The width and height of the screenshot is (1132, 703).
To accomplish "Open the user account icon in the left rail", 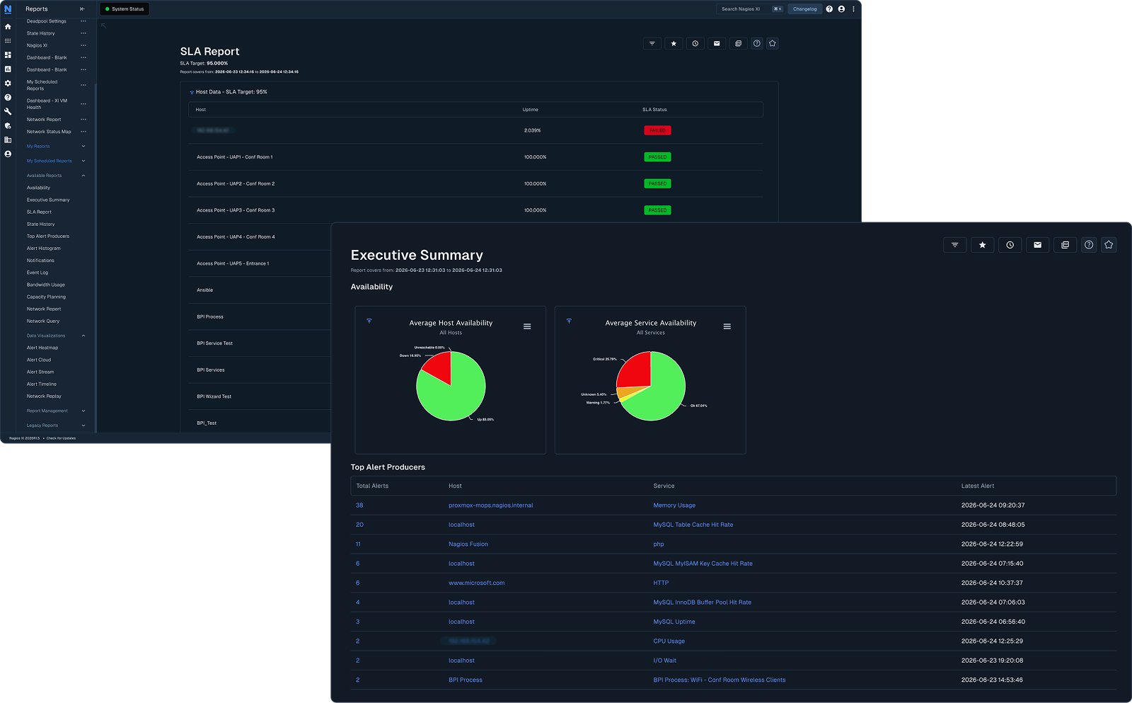I will click(x=8, y=154).
